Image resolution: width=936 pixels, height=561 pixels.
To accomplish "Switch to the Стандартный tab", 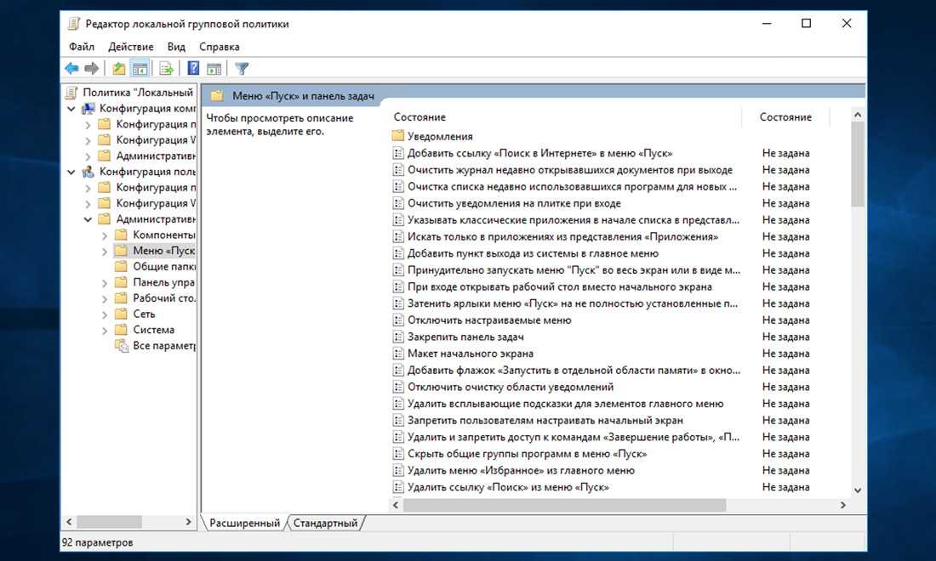I will pyautogui.click(x=325, y=523).
